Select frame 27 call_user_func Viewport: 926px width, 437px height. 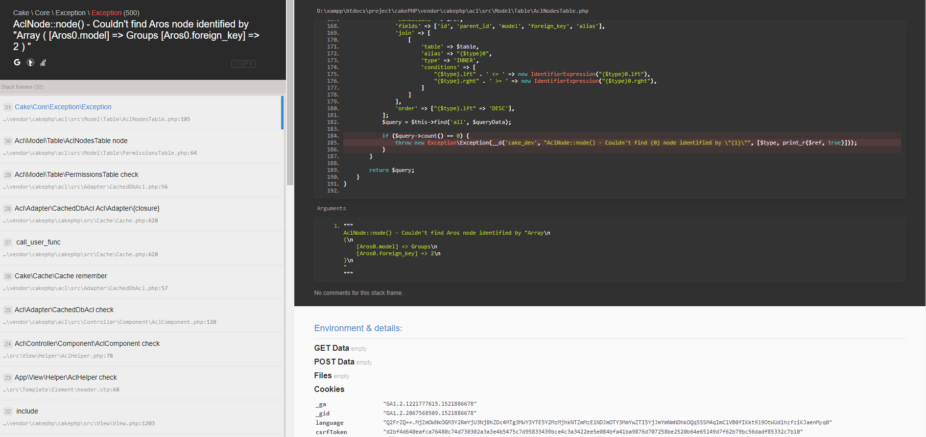(x=141, y=248)
